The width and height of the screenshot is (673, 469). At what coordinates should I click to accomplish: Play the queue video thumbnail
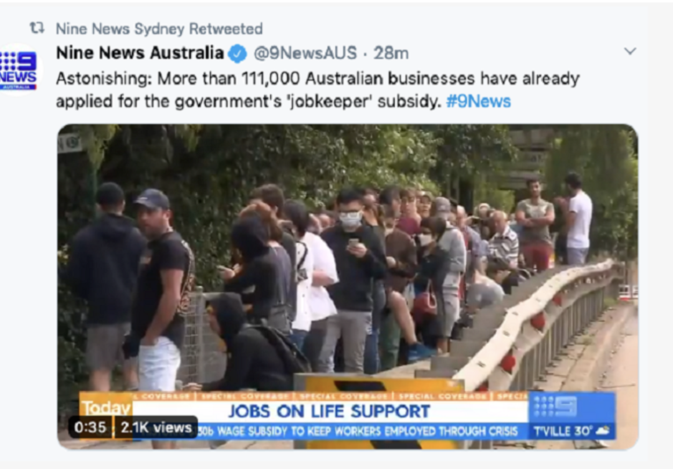[x=348, y=287]
